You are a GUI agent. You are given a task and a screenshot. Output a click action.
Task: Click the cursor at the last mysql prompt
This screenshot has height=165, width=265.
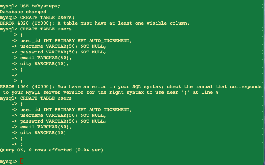(22, 161)
